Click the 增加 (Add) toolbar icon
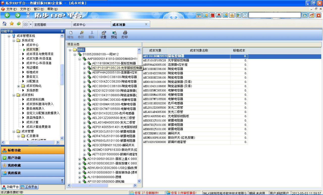323x195 pixels. click(x=71, y=34)
